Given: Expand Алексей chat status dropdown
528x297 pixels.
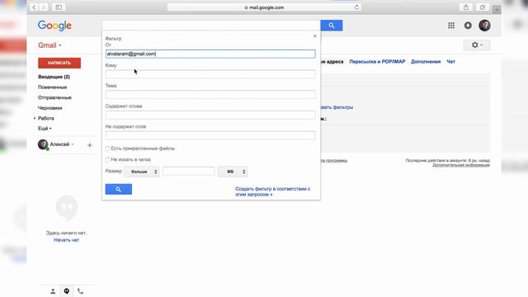Looking at the screenshot, I should [x=73, y=144].
